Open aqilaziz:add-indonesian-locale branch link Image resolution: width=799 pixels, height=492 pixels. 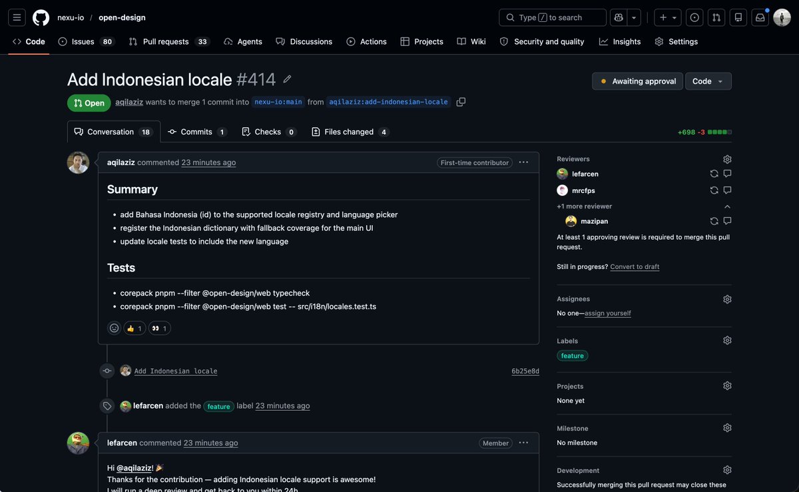point(388,102)
